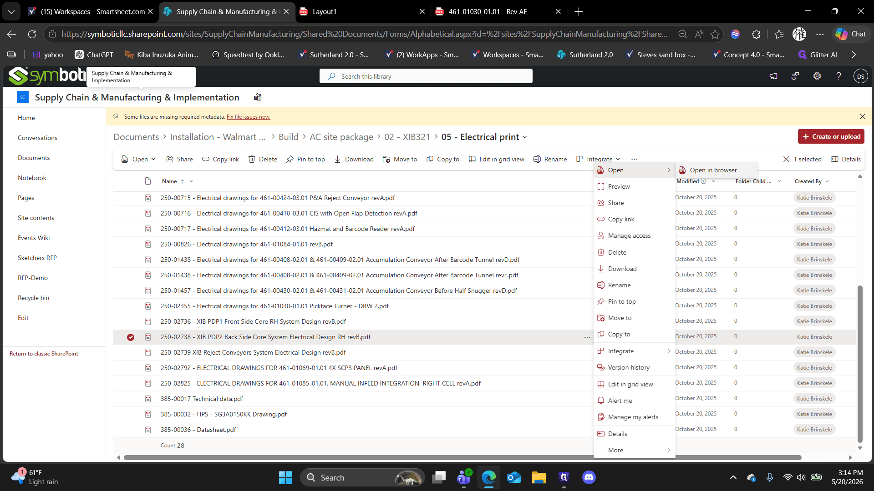This screenshot has height=491, width=874.
Task: Uncheck the selected row 250-02738 checkbox
Action: (x=131, y=337)
